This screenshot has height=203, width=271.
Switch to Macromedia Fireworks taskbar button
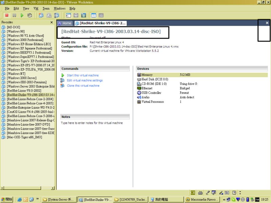pyautogui.click(x=202, y=200)
